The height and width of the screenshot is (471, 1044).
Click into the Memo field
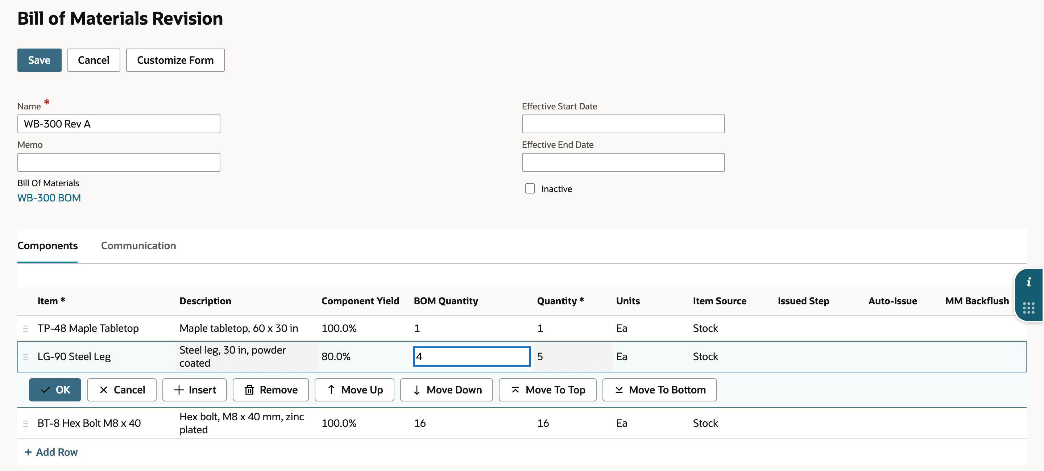click(x=119, y=162)
